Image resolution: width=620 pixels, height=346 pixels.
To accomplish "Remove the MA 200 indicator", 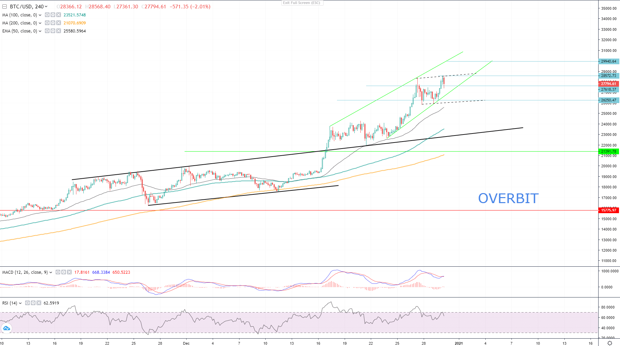I will tap(59, 23).
